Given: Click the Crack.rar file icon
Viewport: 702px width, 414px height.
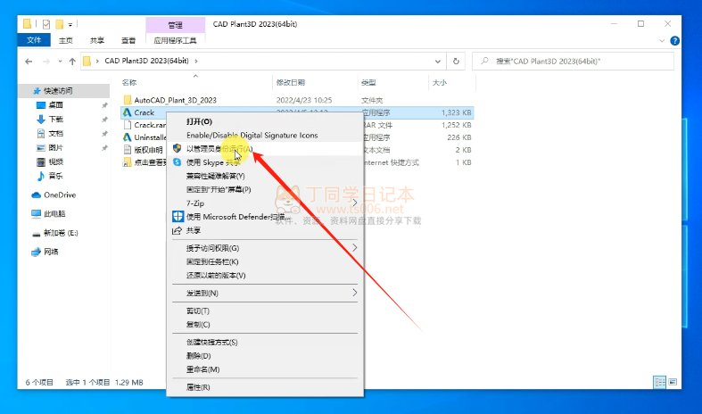Looking at the screenshot, I should [128, 125].
